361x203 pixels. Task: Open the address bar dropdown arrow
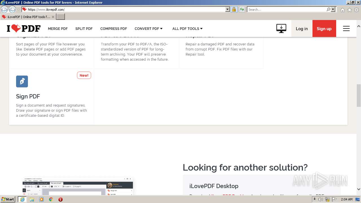click(x=228, y=9)
